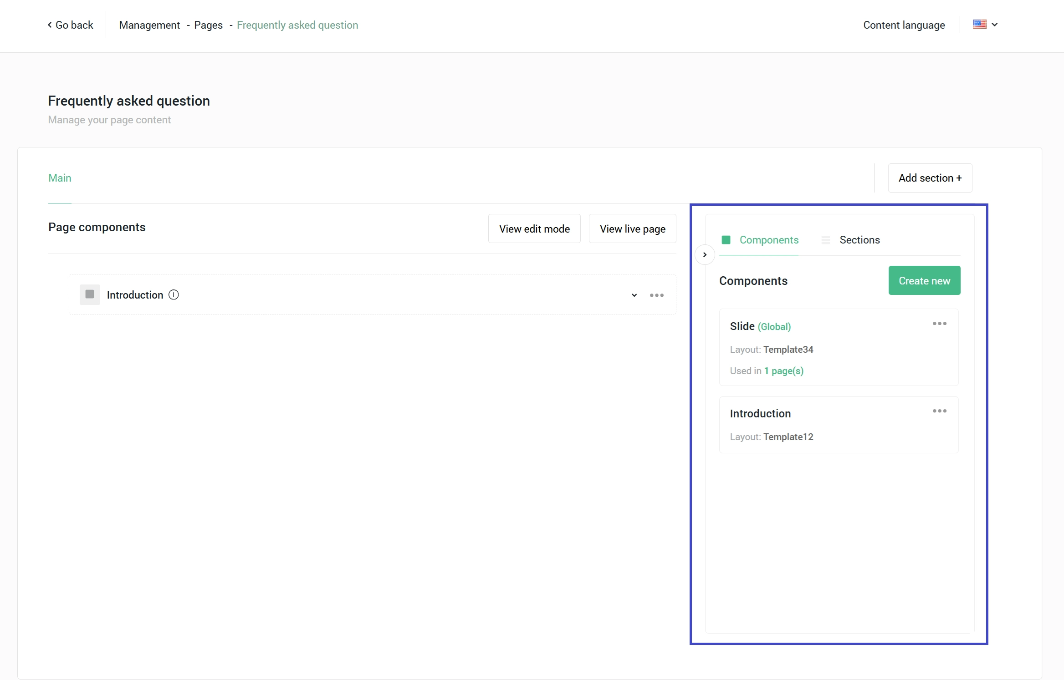Image resolution: width=1064 pixels, height=680 pixels.
Task: Open View live page
Action: 632,229
